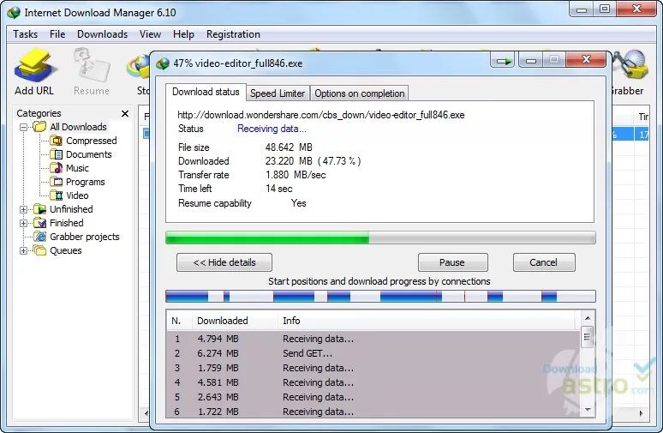663x433 pixels.
Task: Select the Compressed category folder icon
Action: tap(56, 141)
